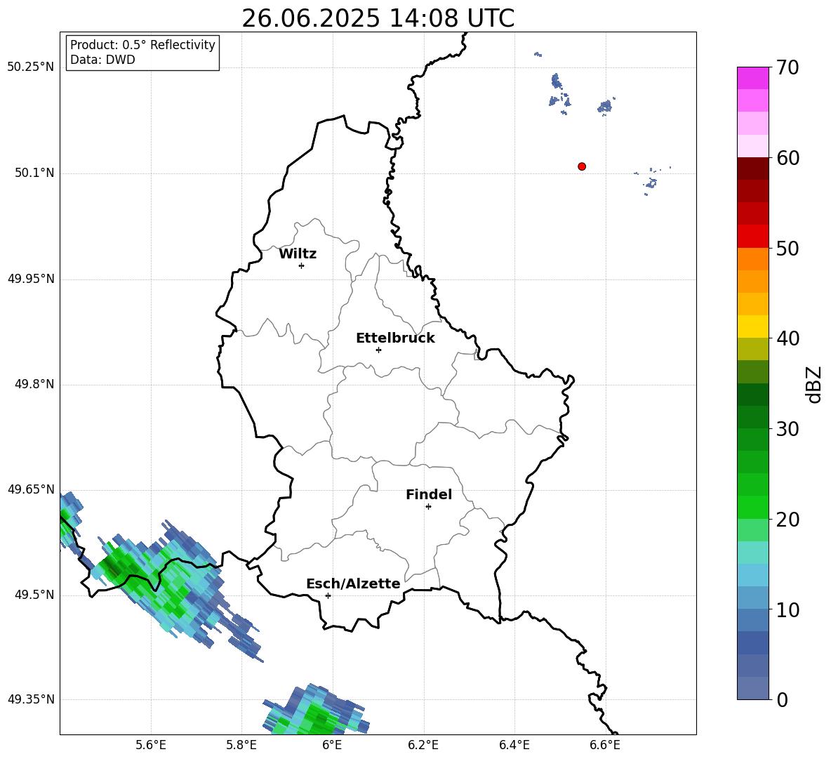Click colorbar tick label 20
Image resolution: width=831 pixels, height=759 pixels.
787,520
